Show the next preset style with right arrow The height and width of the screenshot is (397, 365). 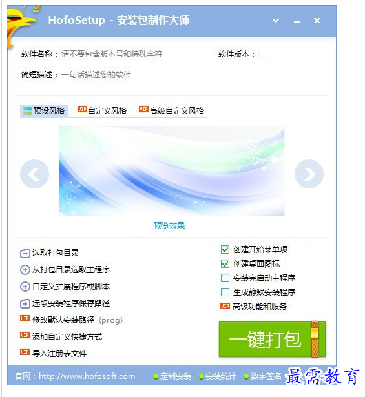tap(309, 174)
